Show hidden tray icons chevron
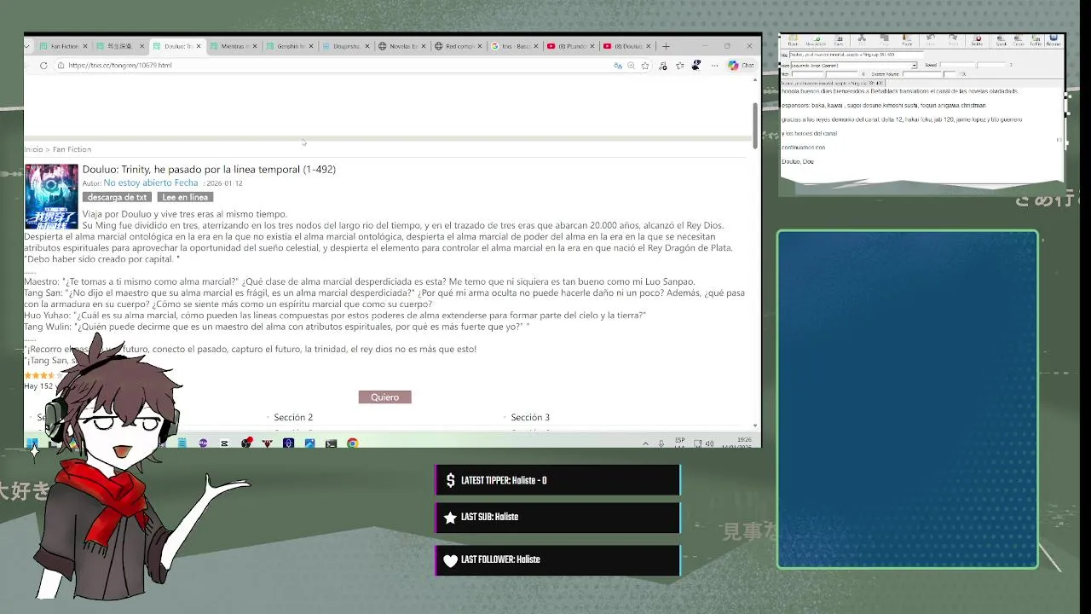The image size is (1091, 614). pyautogui.click(x=645, y=443)
